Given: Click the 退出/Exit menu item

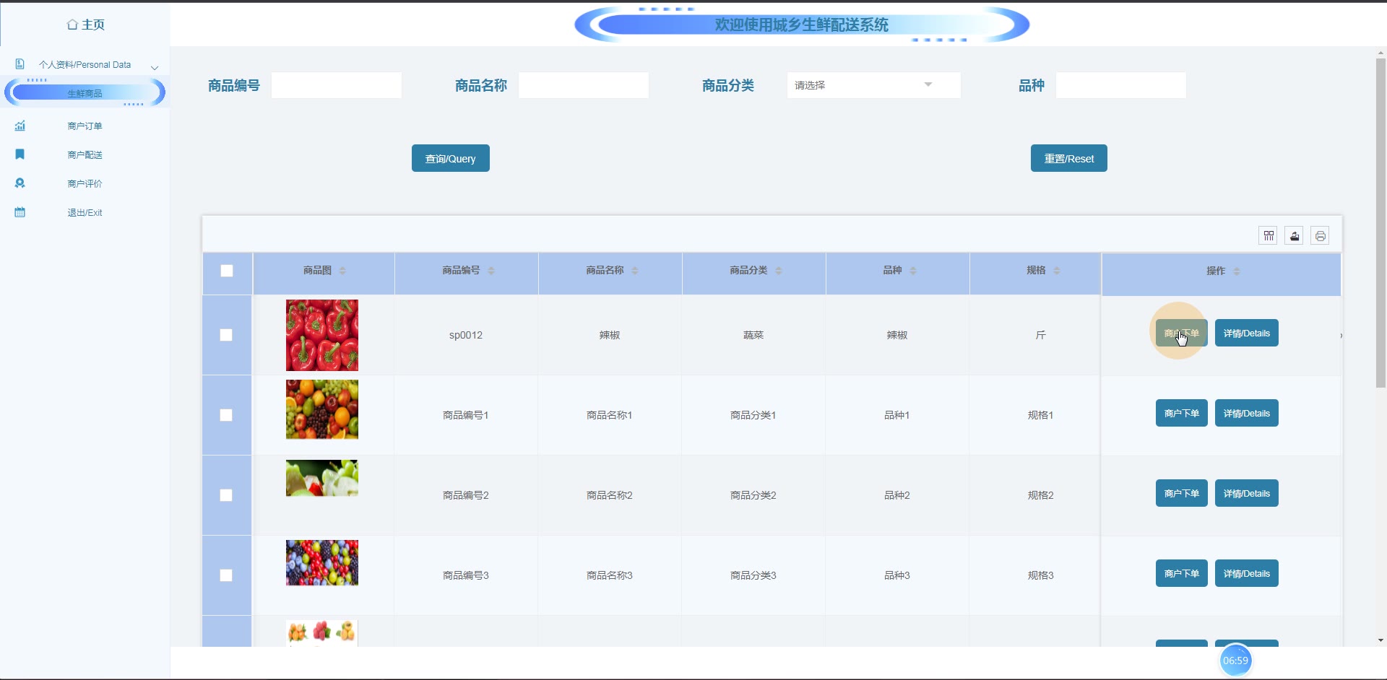Looking at the screenshot, I should (85, 212).
